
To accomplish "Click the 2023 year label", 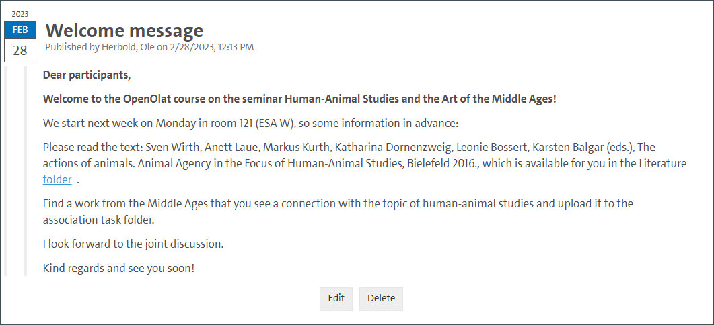I will [x=20, y=14].
